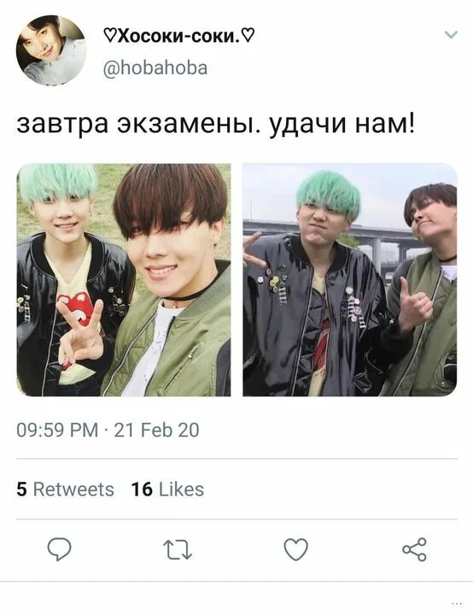Image resolution: width=473 pixels, height=615 pixels.
Task: Open the Хосоки-соки display name profile
Action: [x=178, y=36]
